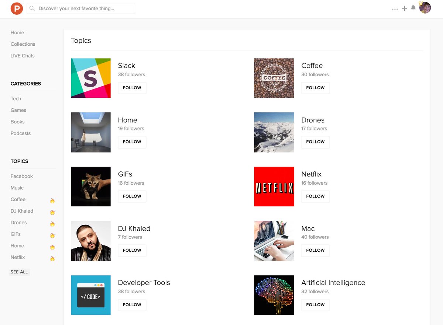Image resolution: width=443 pixels, height=325 pixels.
Task: Open Netflix topic link in sidebar
Action: click(18, 257)
